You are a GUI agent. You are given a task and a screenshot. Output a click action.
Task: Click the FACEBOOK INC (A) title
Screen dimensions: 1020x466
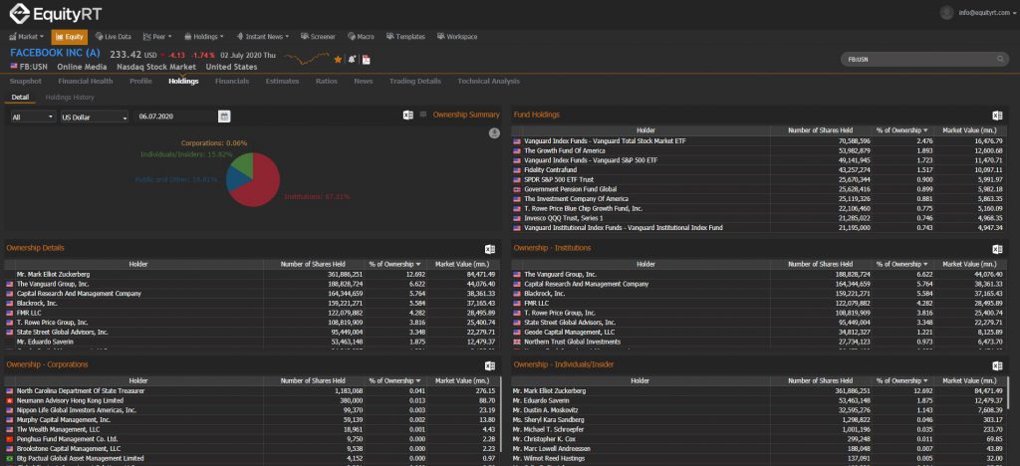point(56,54)
